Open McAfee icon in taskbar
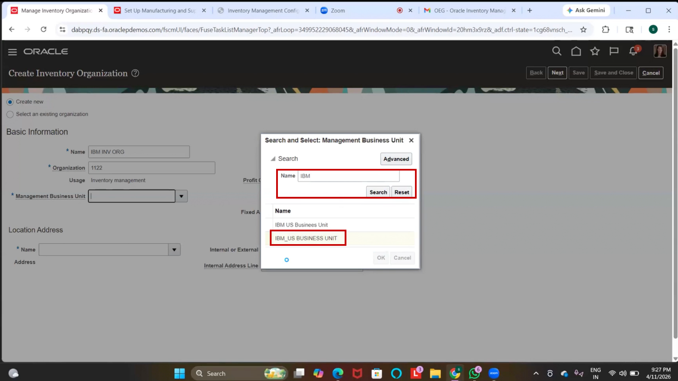678x381 pixels. point(357,373)
